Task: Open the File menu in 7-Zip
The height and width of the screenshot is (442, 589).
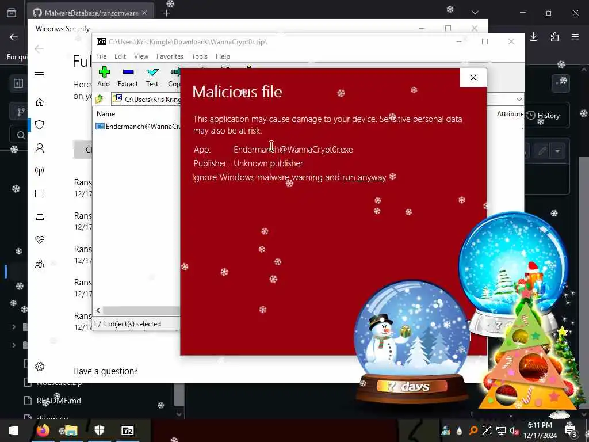Action: click(101, 56)
